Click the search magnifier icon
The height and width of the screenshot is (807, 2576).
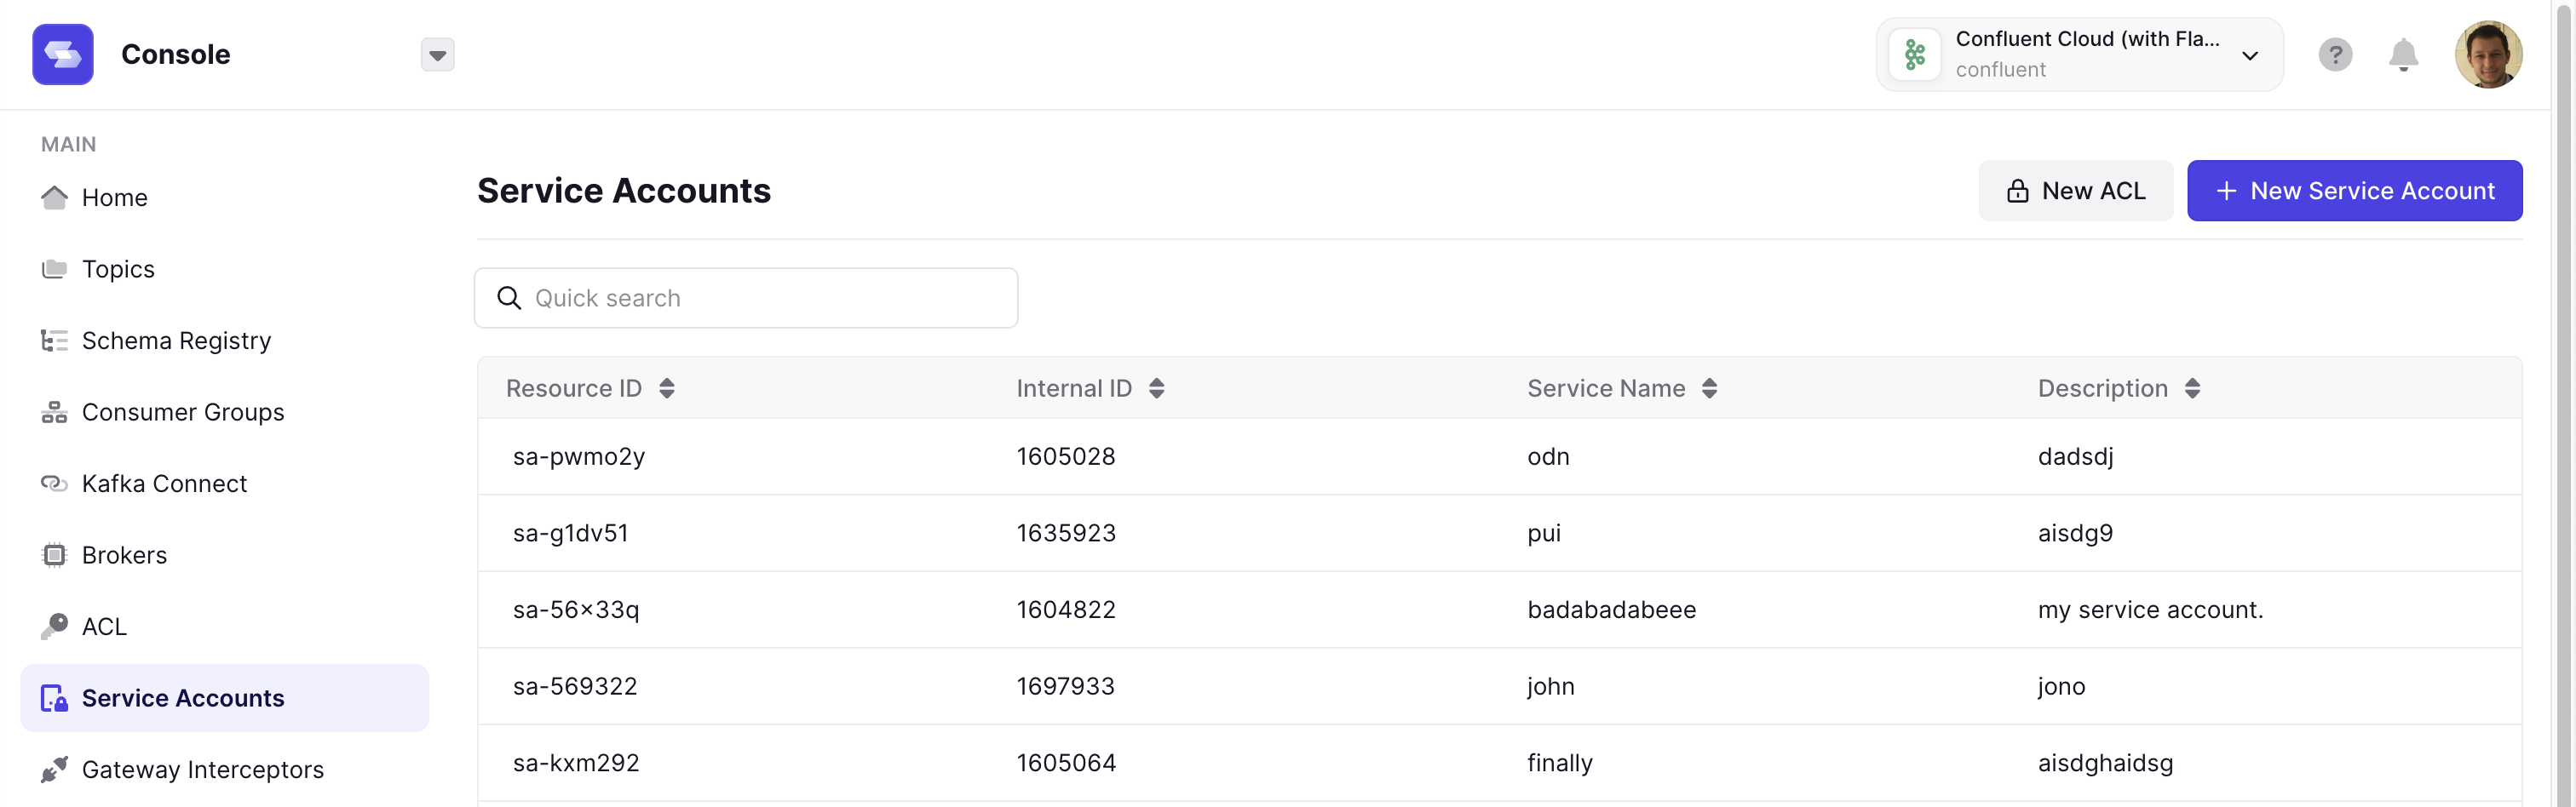[x=509, y=298]
